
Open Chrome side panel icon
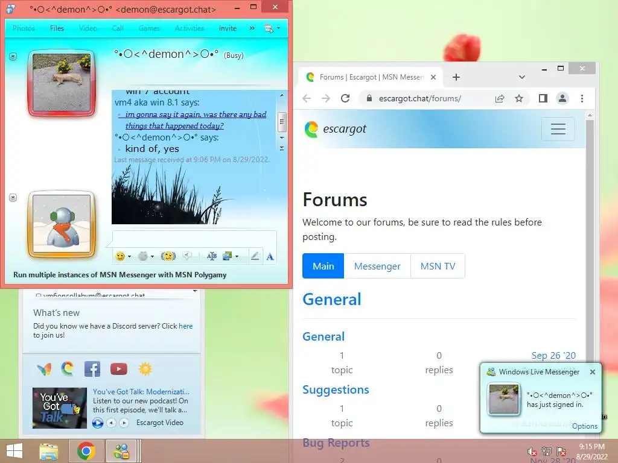tap(543, 98)
